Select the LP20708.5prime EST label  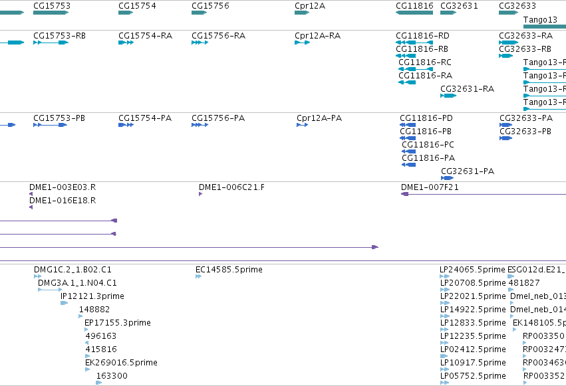click(473, 283)
